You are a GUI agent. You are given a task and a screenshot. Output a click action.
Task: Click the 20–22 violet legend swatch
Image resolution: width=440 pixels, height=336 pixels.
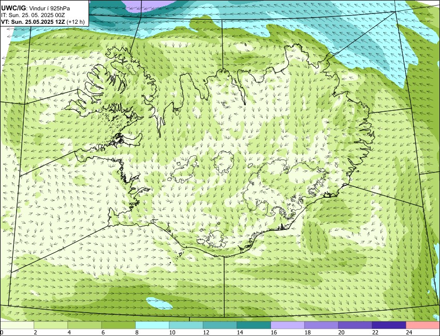click(x=355, y=325)
